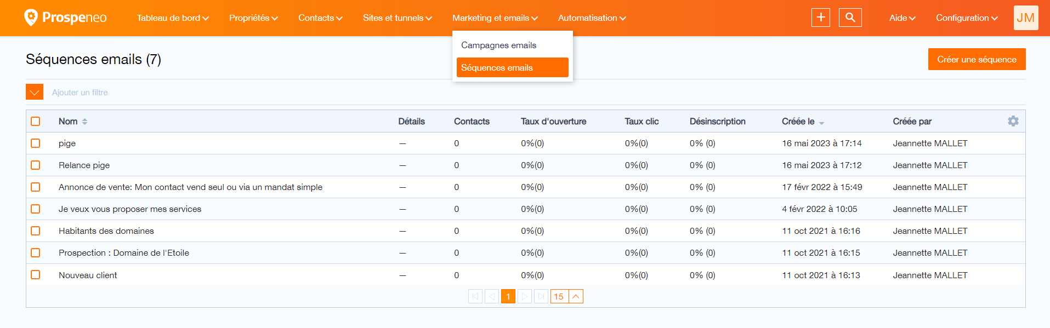Image resolution: width=1050 pixels, height=328 pixels.
Task: Click the Détails column header
Action: click(411, 122)
